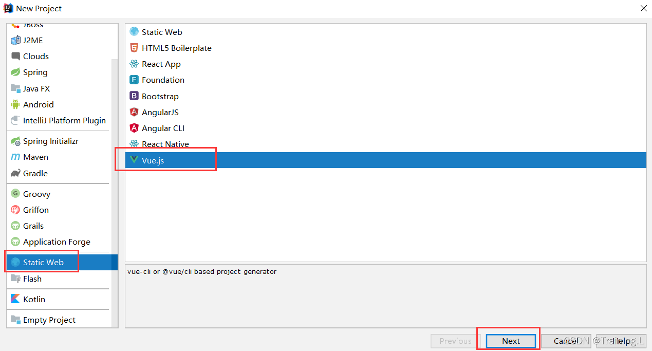Pick the Vue.js template row
Viewport: 652px width, 351px height.
coord(385,160)
